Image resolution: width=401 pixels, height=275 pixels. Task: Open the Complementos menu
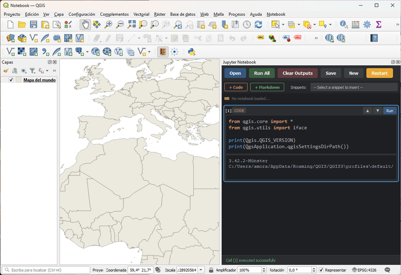(x=114, y=14)
